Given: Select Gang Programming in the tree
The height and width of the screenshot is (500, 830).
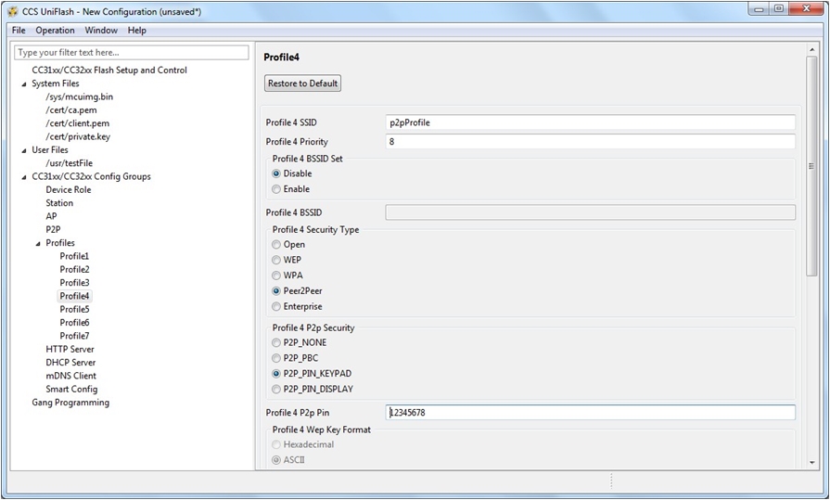Looking at the screenshot, I should point(70,402).
